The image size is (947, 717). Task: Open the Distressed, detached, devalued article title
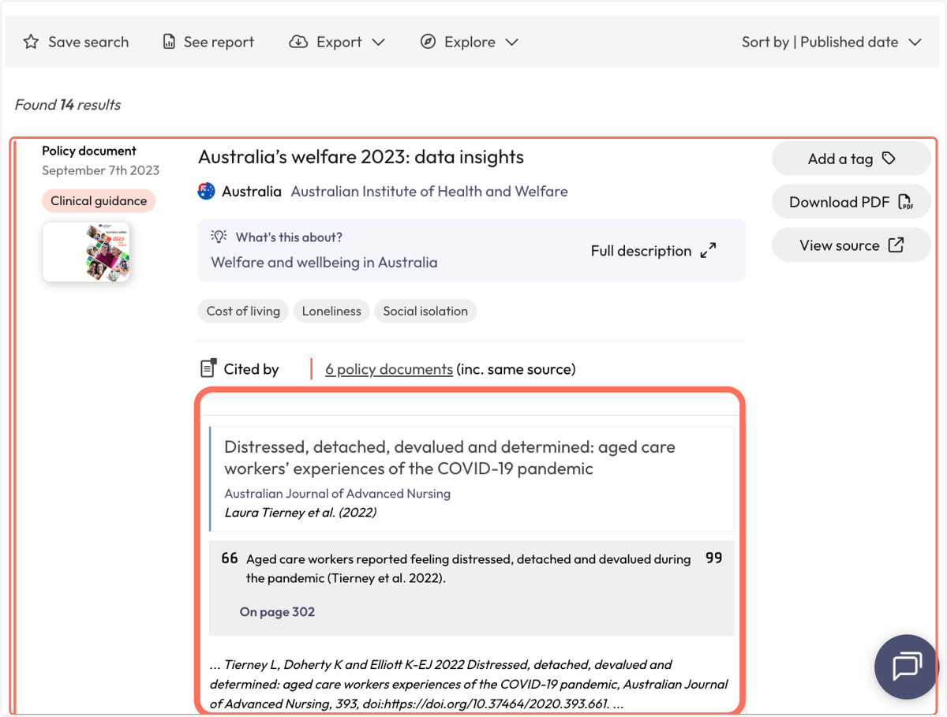point(450,457)
